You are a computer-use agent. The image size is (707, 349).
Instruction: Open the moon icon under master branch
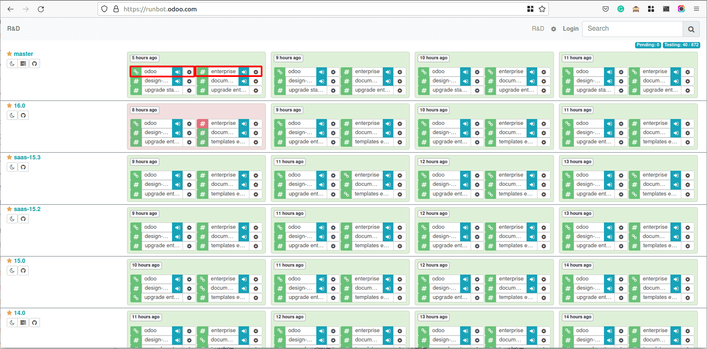[x=12, y=63]
